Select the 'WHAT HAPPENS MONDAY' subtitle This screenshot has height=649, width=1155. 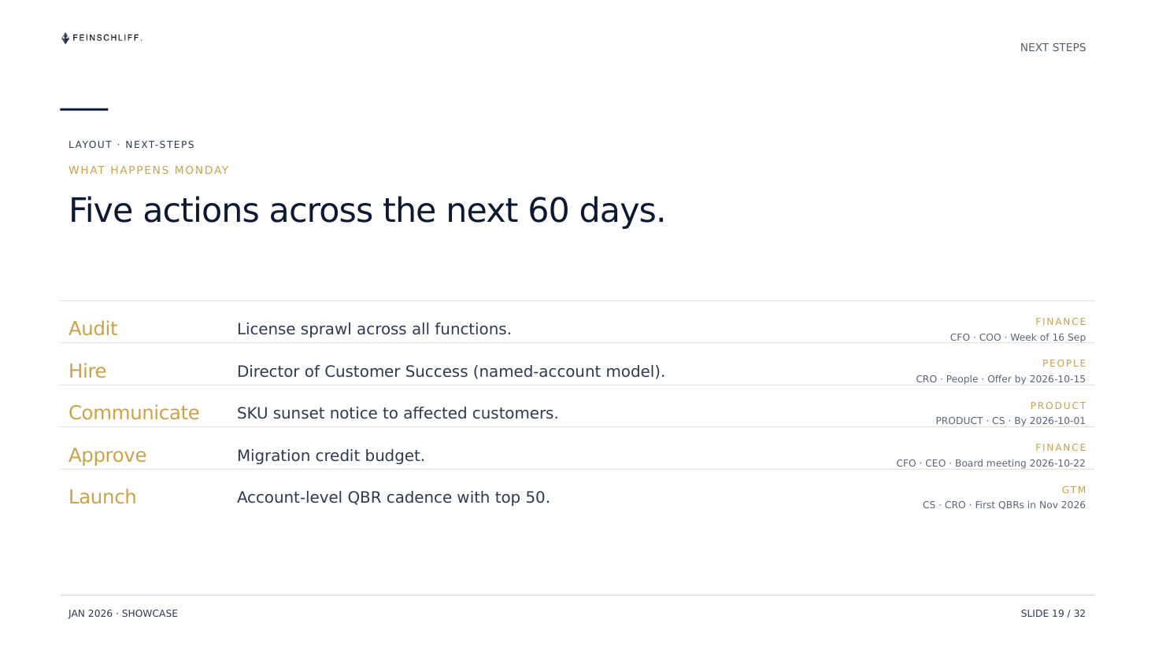(x=149, y=171)
